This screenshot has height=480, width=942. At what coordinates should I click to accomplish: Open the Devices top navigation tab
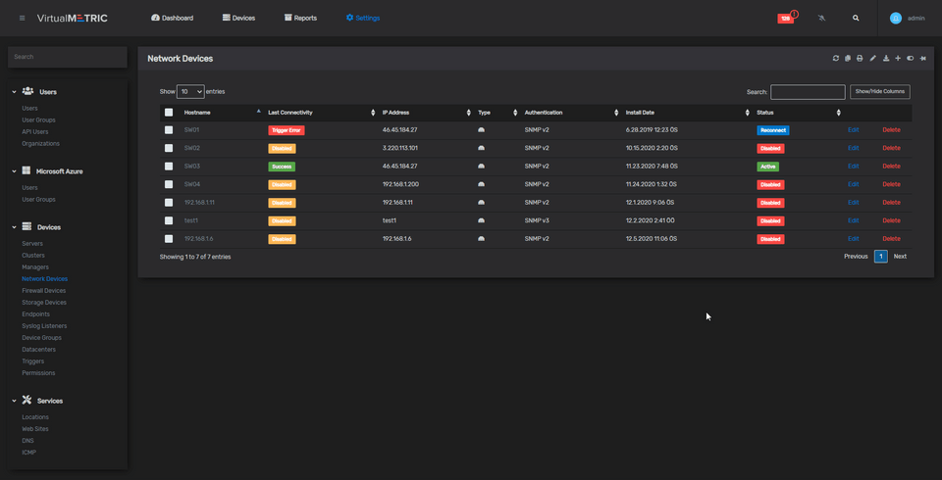pyautogui.click(x=238, y=18)
